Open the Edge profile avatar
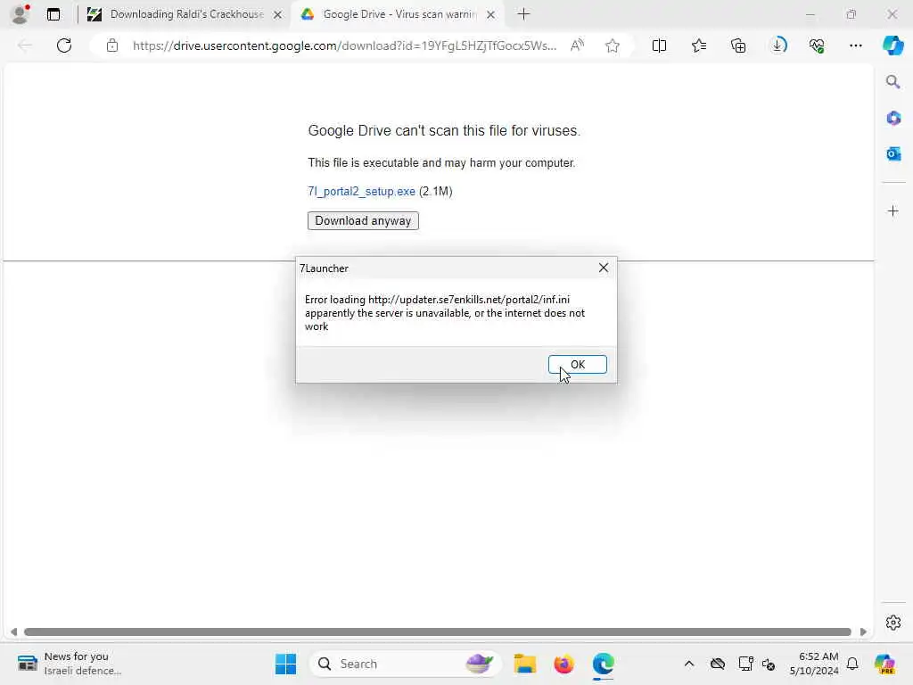Image resolution: width=913 pixels, height=685 pixels. point(21,14)
